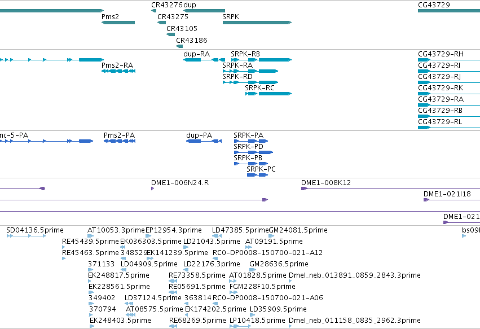
Task: Select the dup-RA transcript glyph
Action: [x=205, y=60]
